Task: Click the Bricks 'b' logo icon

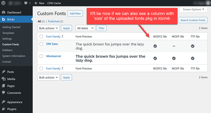Action: [x=3, y=19]
